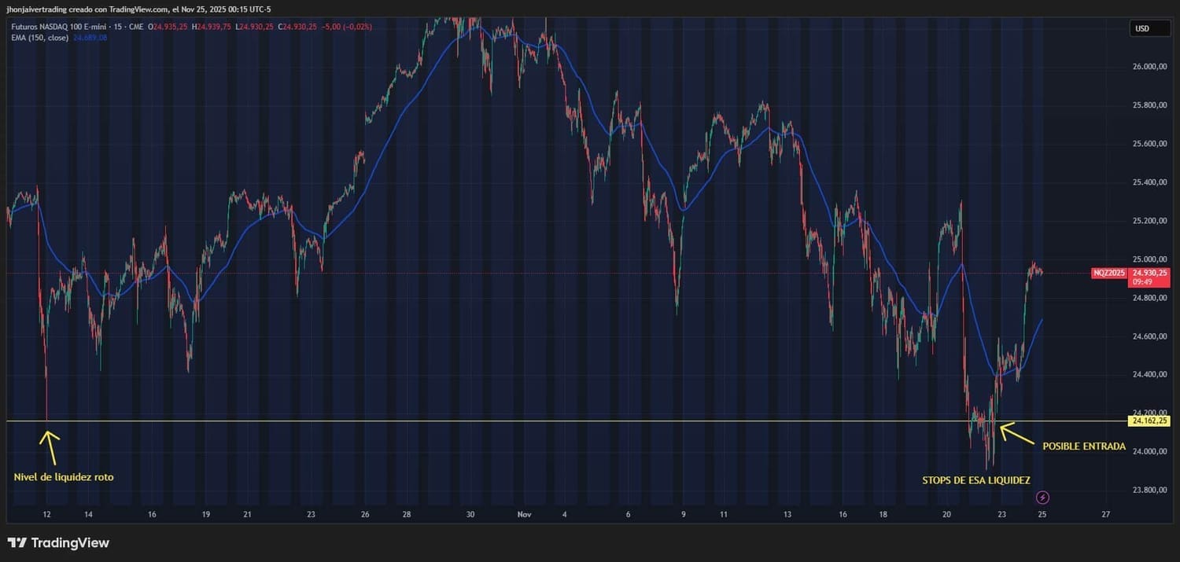This screenshot has width=1180, height=562.
Task: Click the 'STOPS DE ESA LIQUIDEZ' text label
Action: coord(976,480)
